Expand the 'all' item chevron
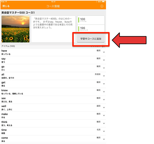 point(104,76)
